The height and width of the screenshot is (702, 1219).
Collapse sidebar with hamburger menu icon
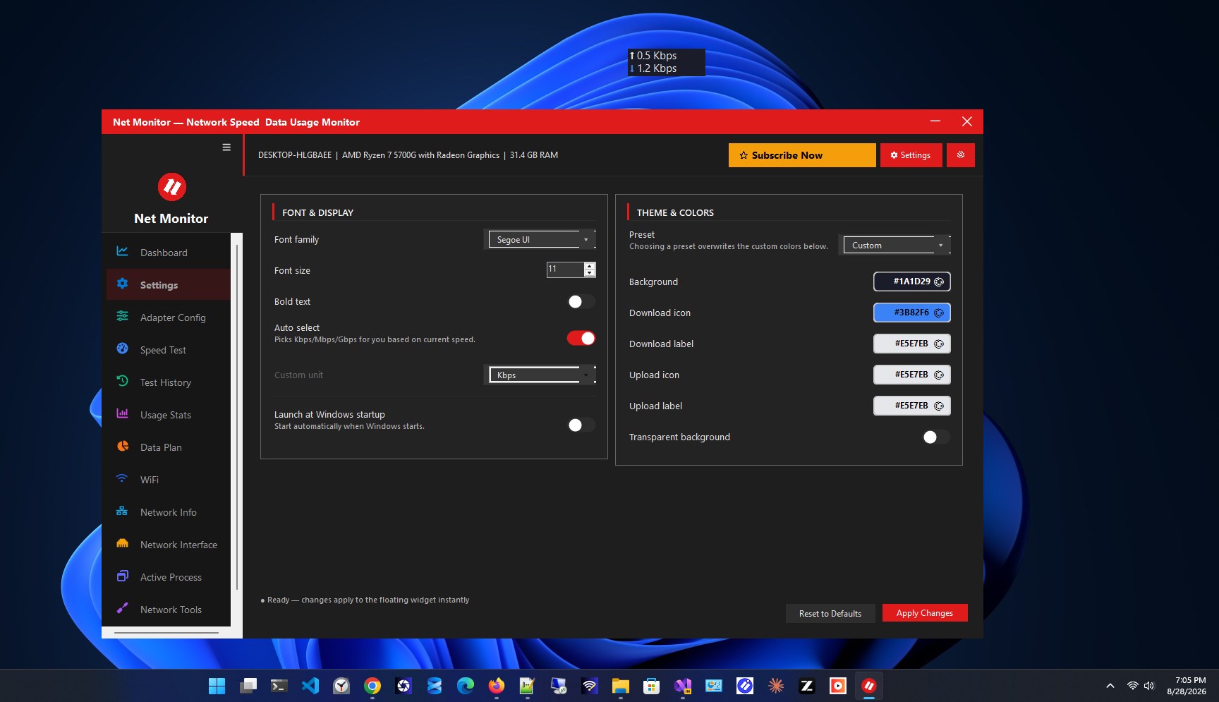(x=226, y=147)
